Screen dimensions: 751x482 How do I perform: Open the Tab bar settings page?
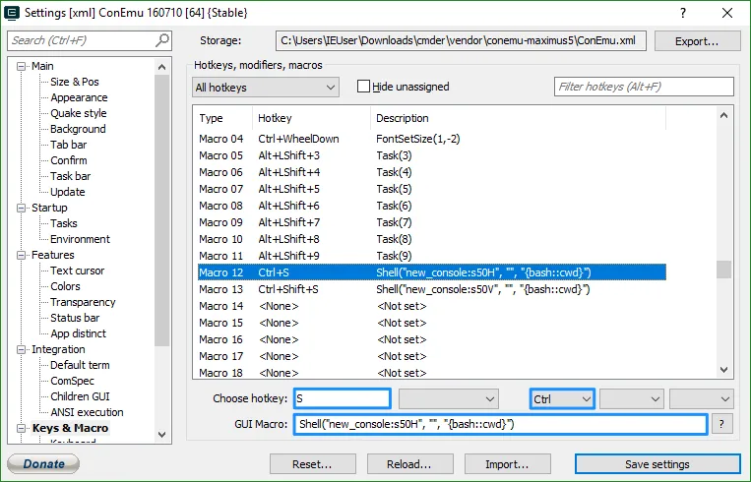tap(68, 145)
